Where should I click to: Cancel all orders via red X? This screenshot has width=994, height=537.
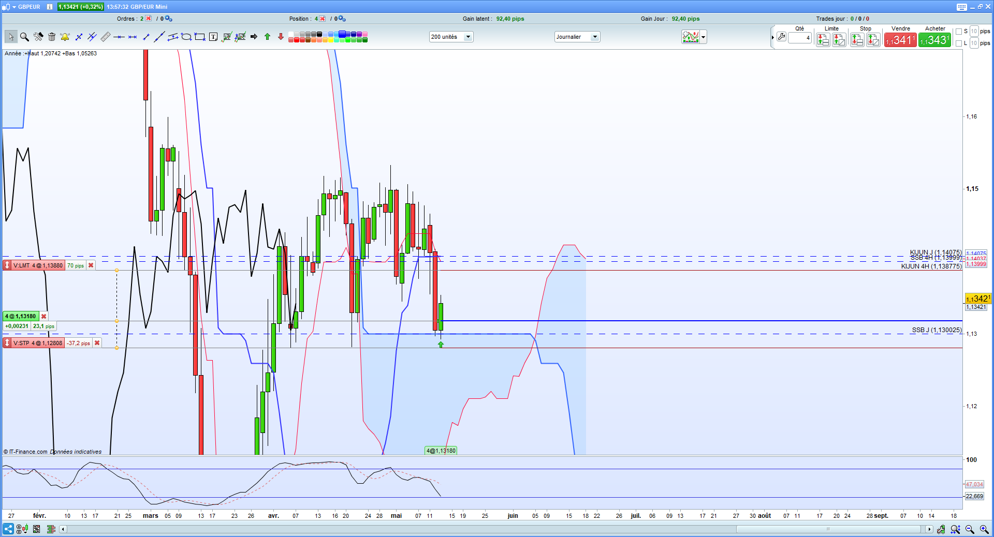149,19
